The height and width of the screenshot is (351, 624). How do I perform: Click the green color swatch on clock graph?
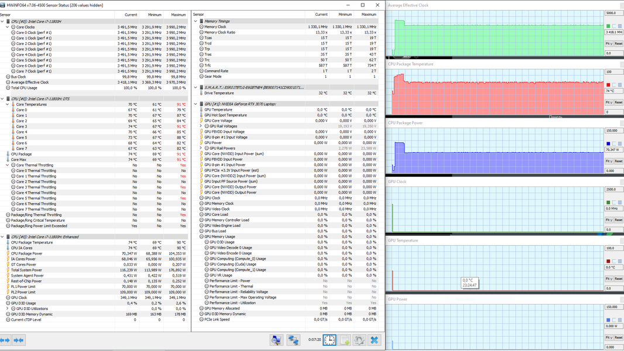(x=608, y=26)
